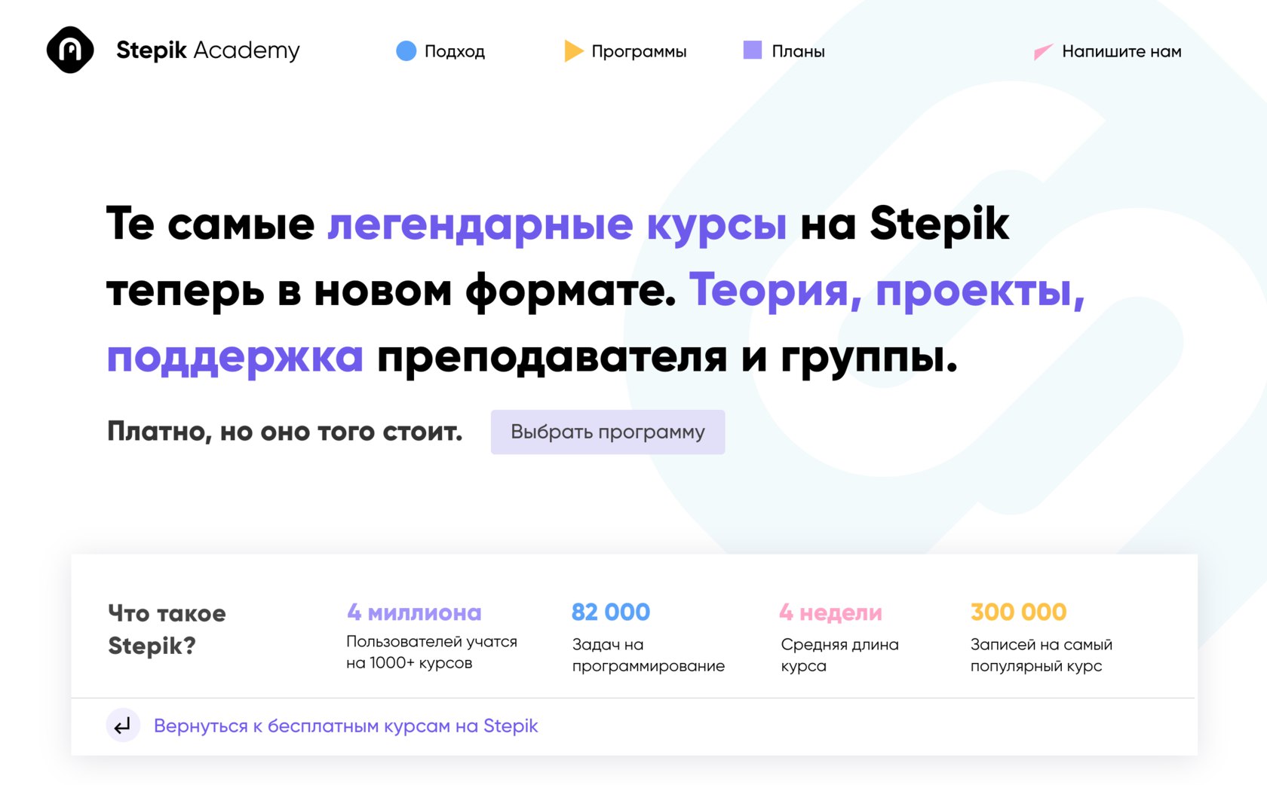Click the Stepik Academy logo icon
This screenshot has width=1267, height=785.
click(x=70, y=50)
